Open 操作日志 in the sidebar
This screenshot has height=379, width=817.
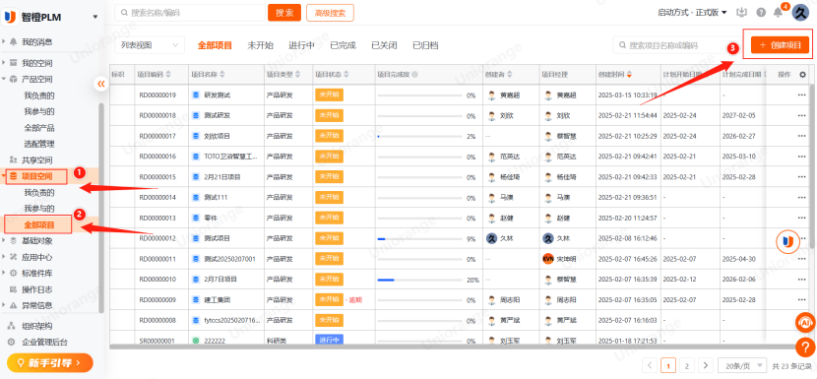[36, 289]
